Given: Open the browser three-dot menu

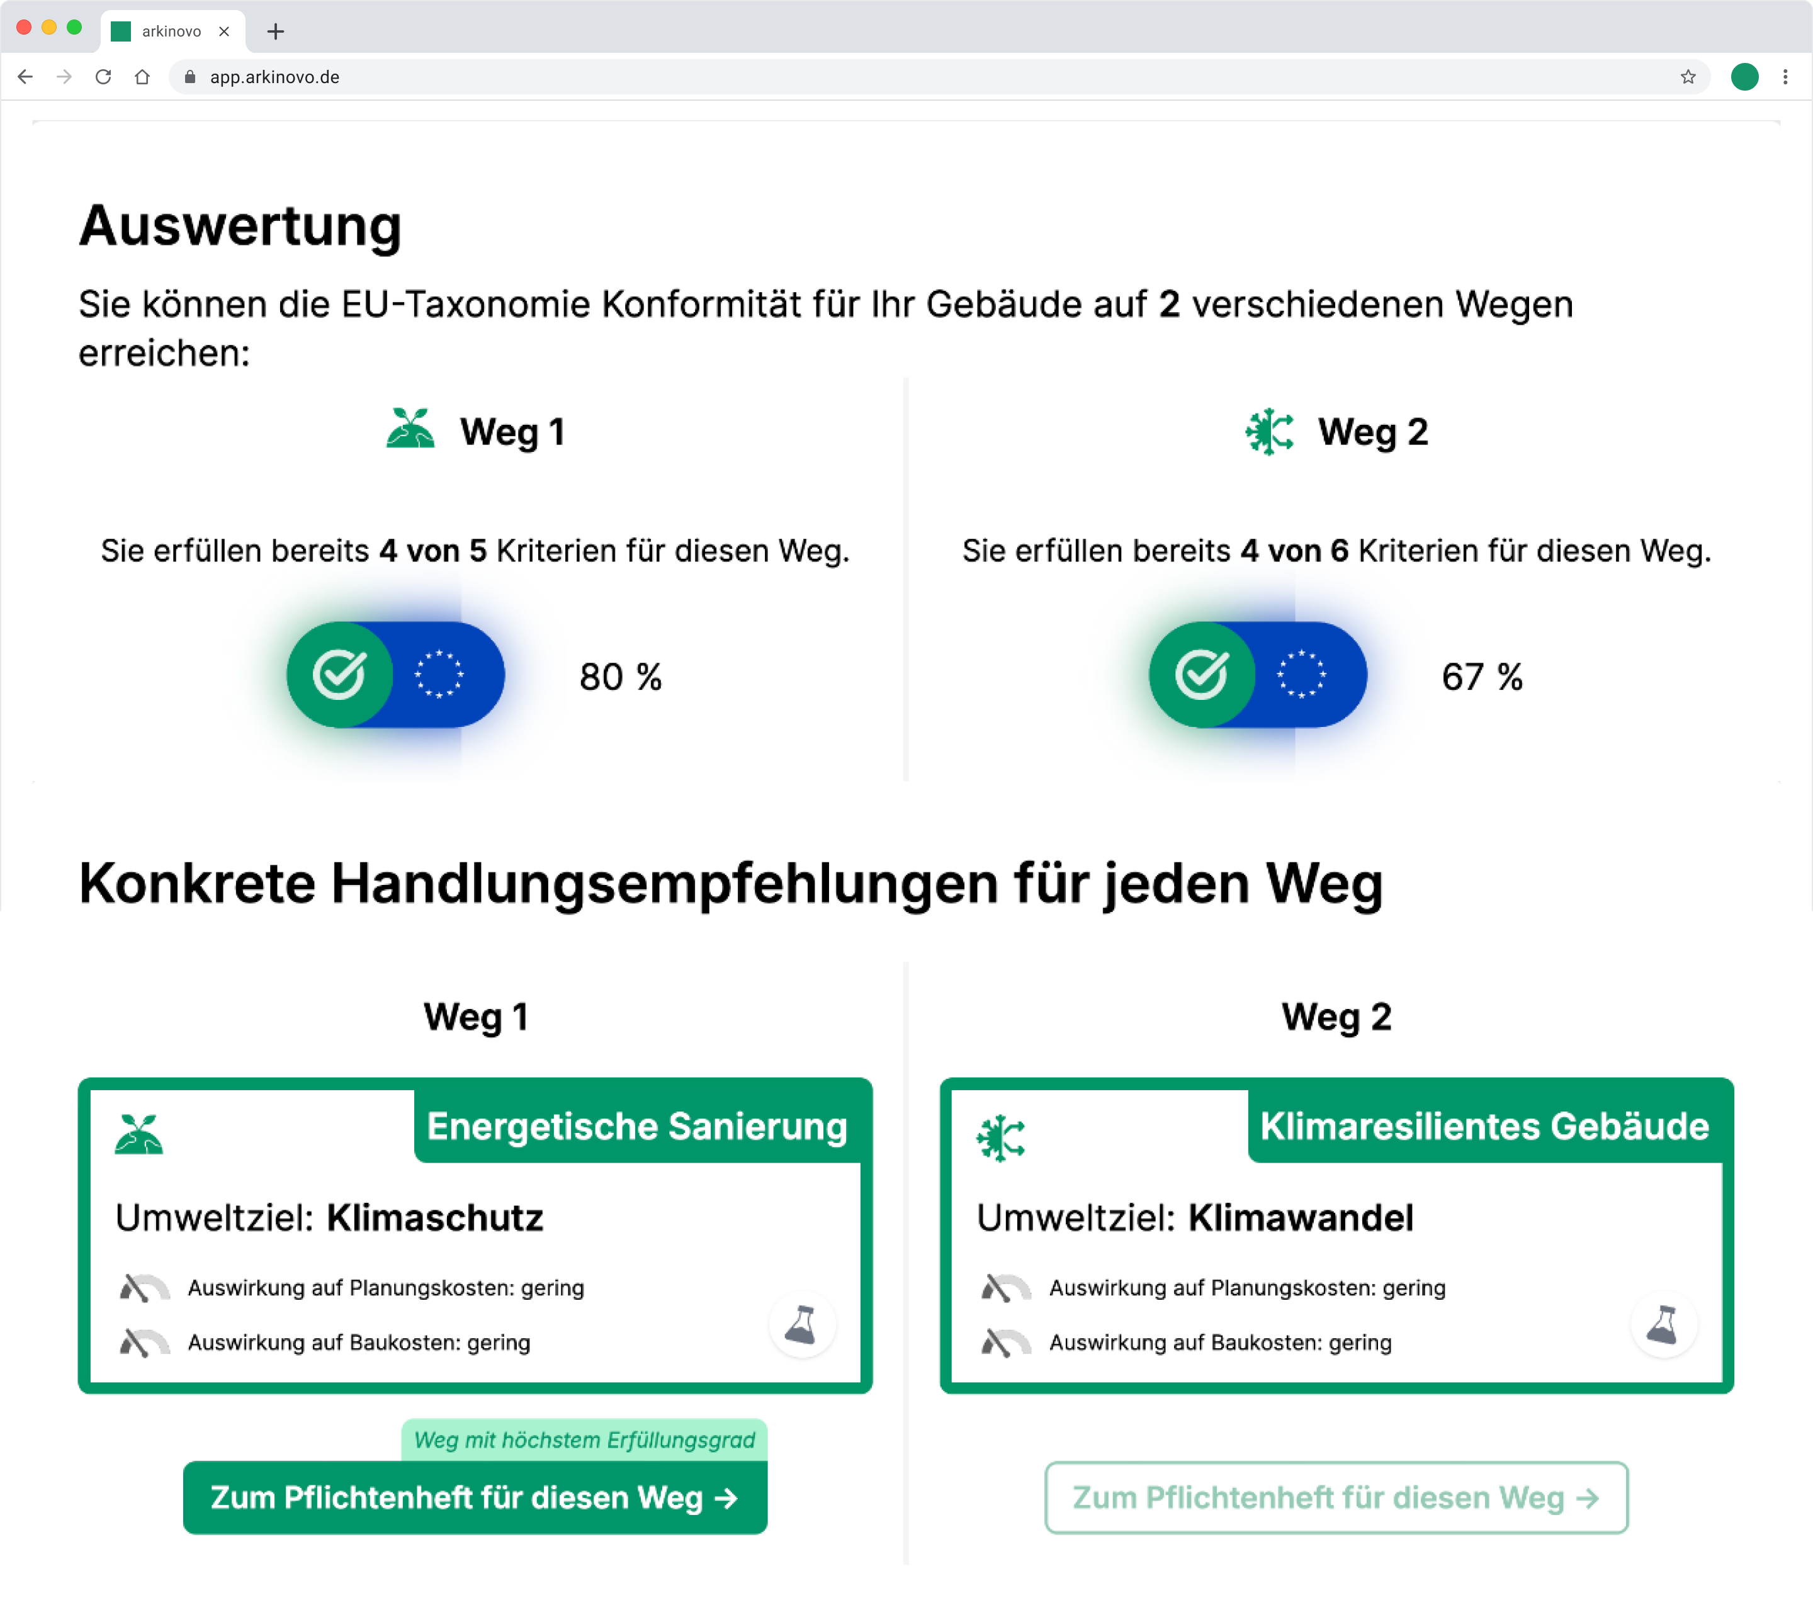Looking at the screenshot, I should [1785, 77].
